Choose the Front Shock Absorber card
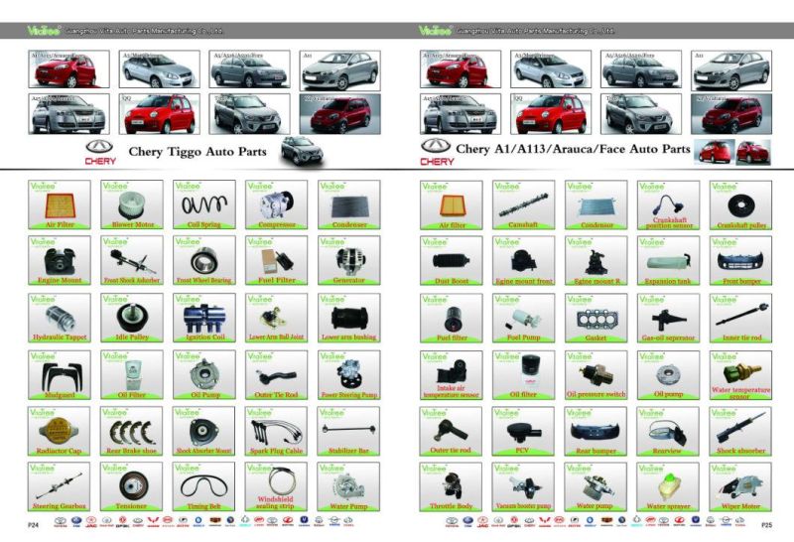The width and height of the screenshot is (794, 542). point(132,260)
